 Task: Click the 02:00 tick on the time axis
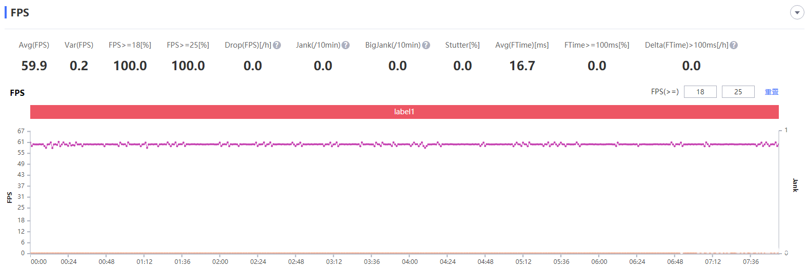[x=220, y=261]
